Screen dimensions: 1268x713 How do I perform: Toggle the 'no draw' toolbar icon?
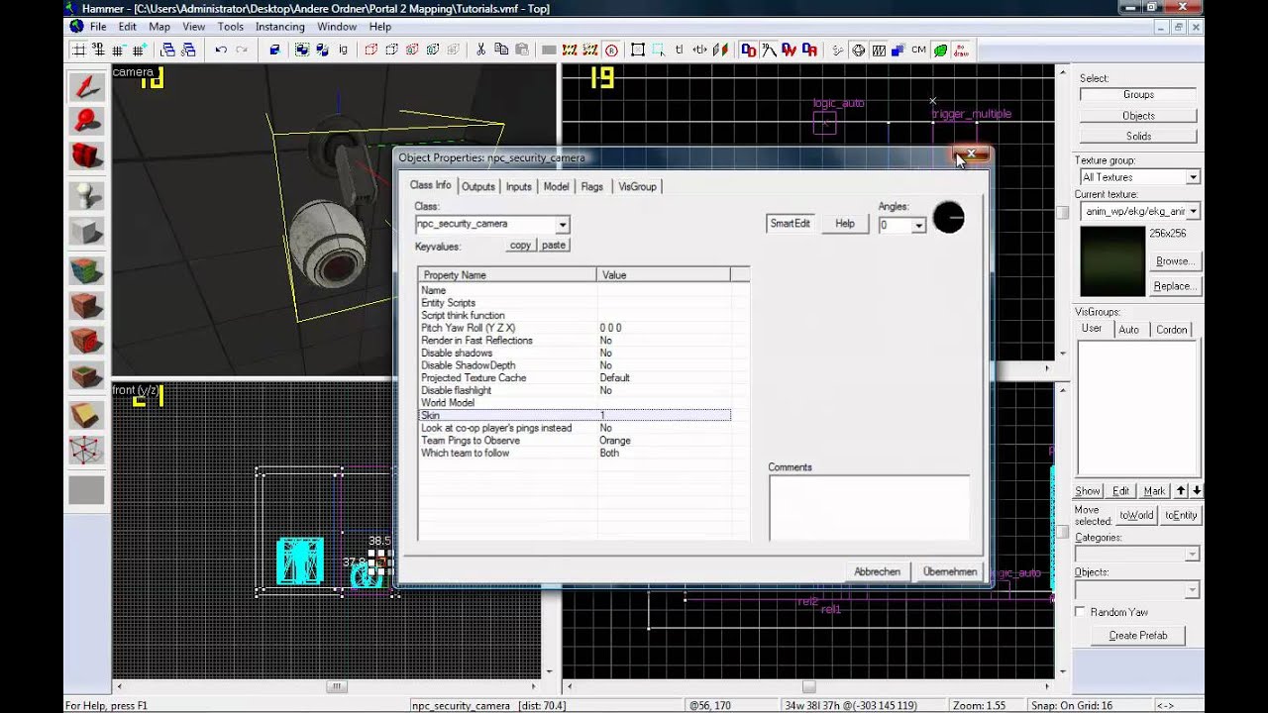(961, 50)
